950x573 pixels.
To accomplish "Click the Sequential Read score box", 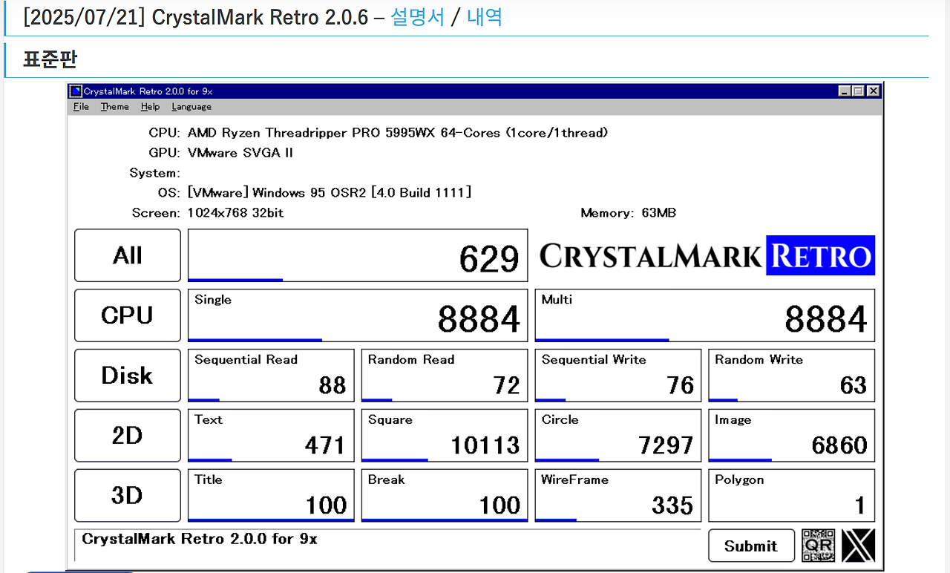I will [271, 376].
